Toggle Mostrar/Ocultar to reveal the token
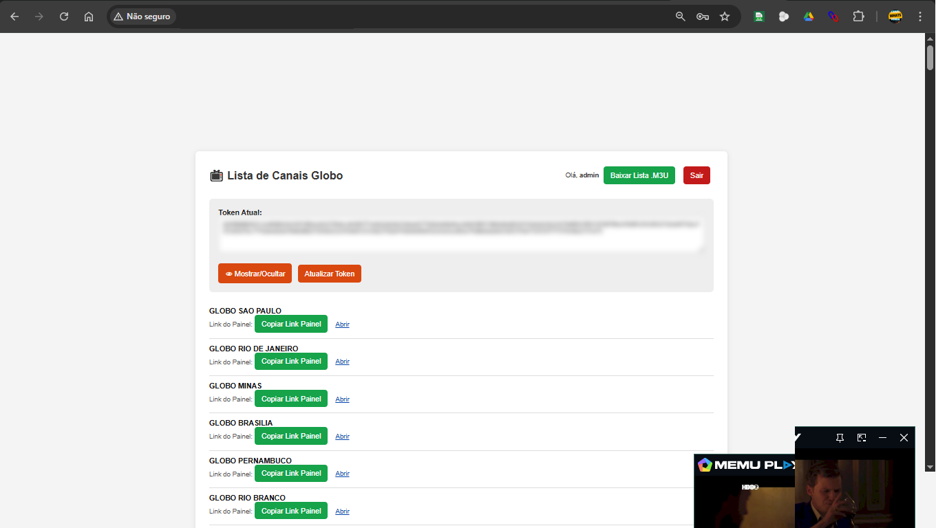Viewport: 936px width, 528px height. [255, 273]
